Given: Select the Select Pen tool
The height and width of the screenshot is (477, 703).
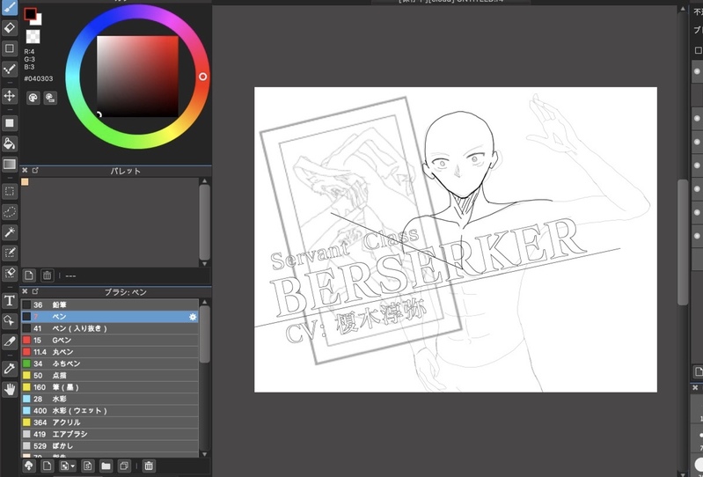Looking at the screenshot, I should (10, 253).
